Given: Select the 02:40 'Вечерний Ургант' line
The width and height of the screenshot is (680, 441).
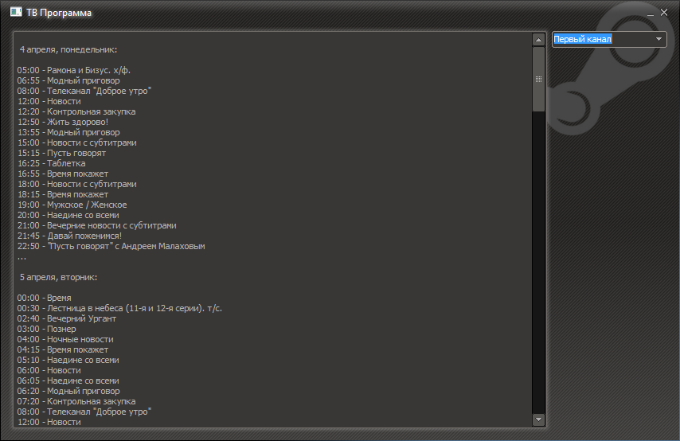Looking at the screenshot, I should (67, 318).
